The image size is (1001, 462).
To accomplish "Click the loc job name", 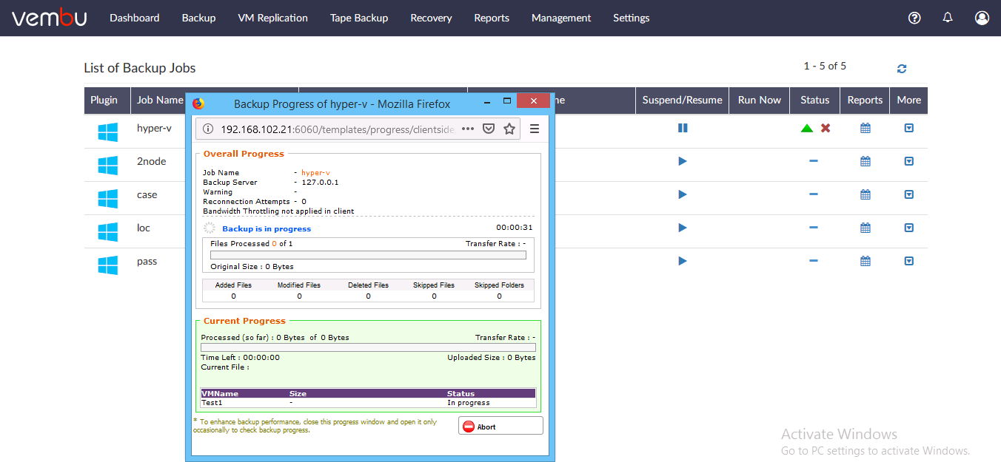I will click(x=144, y=228).
